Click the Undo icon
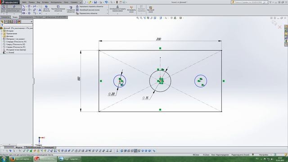 [x=106, y=2]
